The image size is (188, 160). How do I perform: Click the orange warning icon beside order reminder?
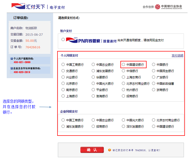(x=109, y=150)
